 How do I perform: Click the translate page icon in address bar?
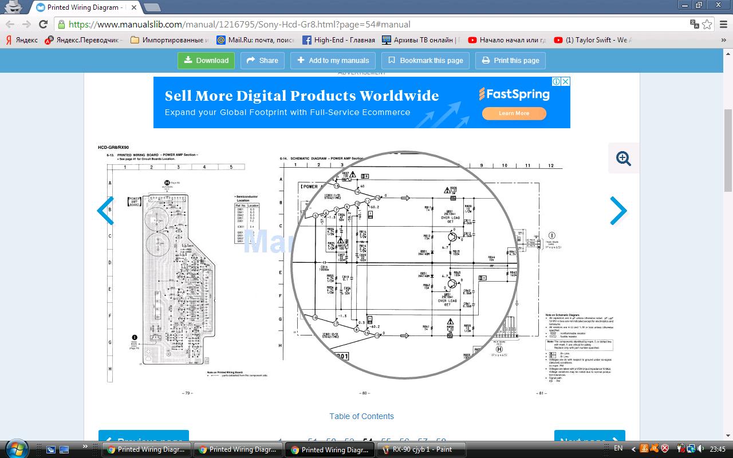click(694, 24)
